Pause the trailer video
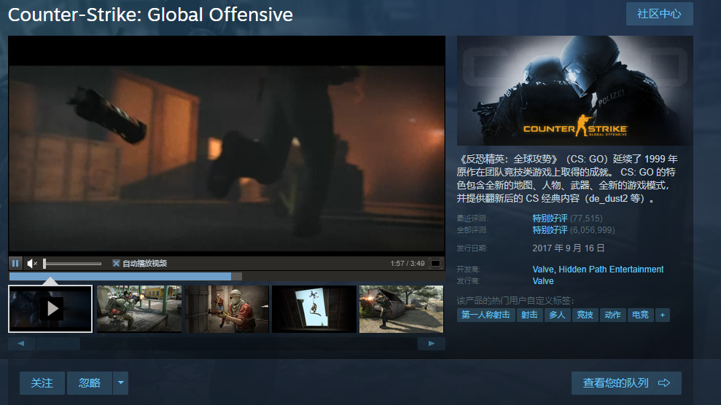This screenshot has height=405, width=721. 15,263
